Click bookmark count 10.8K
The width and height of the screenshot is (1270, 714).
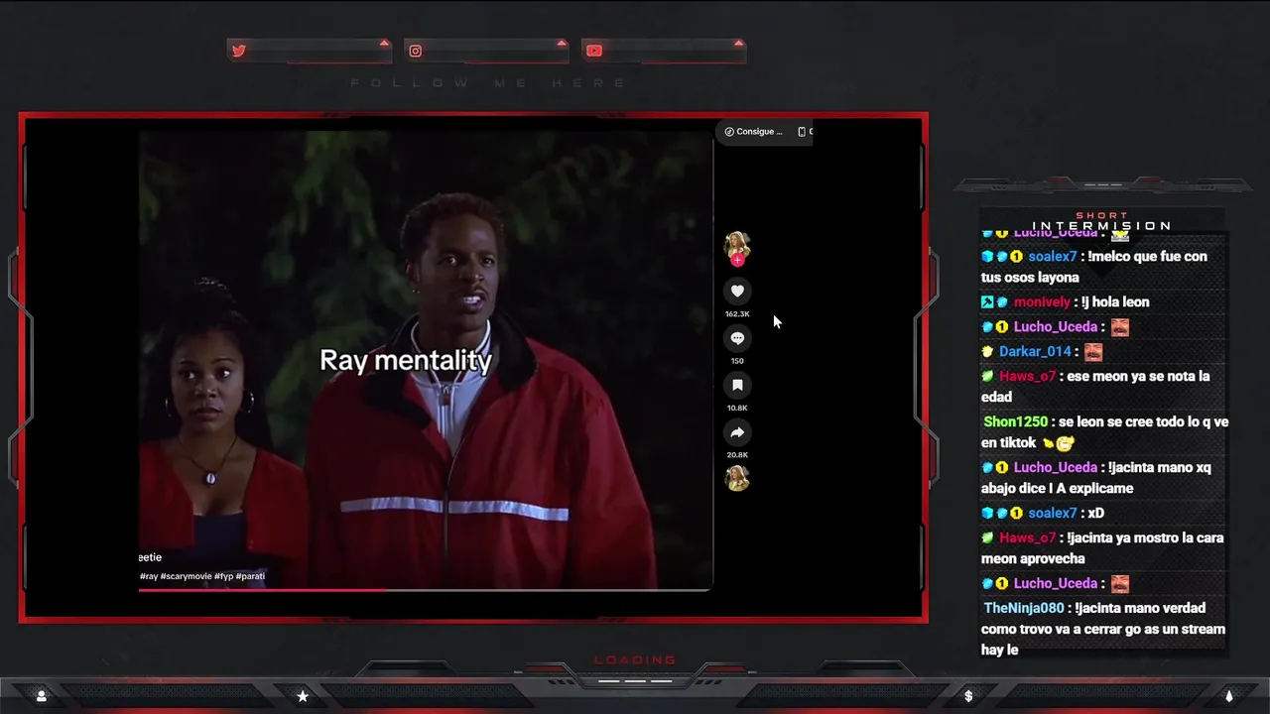[737, 408]
